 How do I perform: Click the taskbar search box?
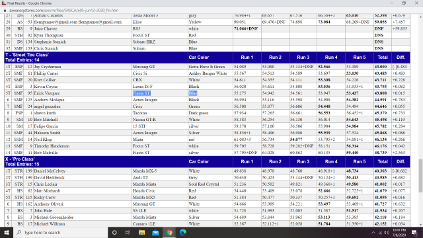(60, 232)
